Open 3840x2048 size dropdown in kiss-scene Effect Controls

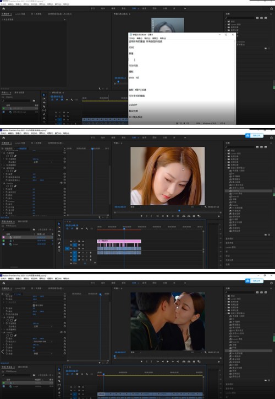pyautogui.click(x=42, y=342)
